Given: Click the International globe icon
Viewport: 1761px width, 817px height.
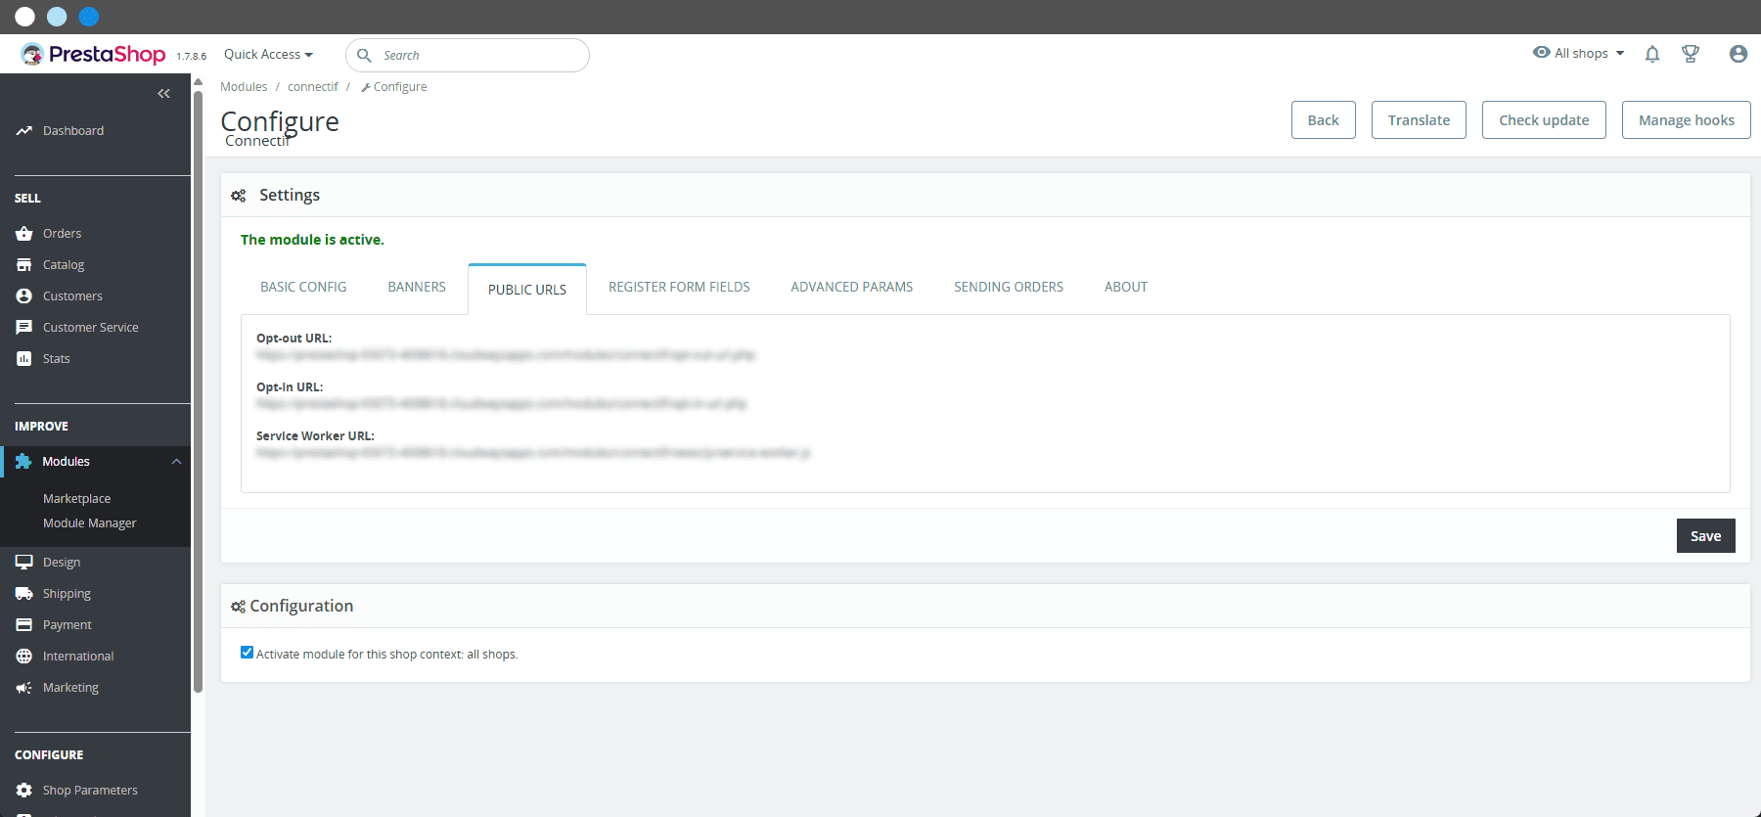Looking at the screenshot, I should pyautogui.click(x=24, y=656).
